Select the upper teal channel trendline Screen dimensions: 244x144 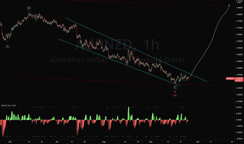coord(136,50)
